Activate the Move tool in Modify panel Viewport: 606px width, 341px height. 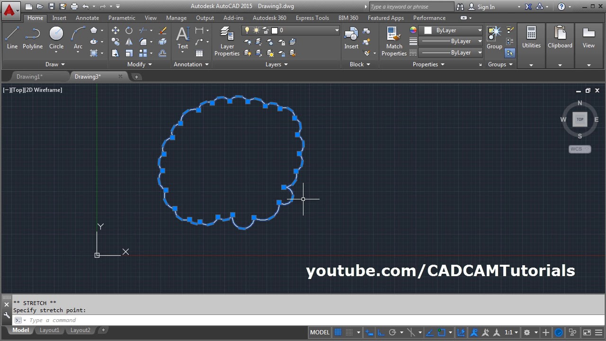pyautogui.click(x=116, y=30)
